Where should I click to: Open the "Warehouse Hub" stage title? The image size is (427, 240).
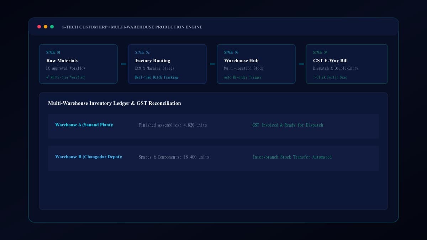point(241,60)
